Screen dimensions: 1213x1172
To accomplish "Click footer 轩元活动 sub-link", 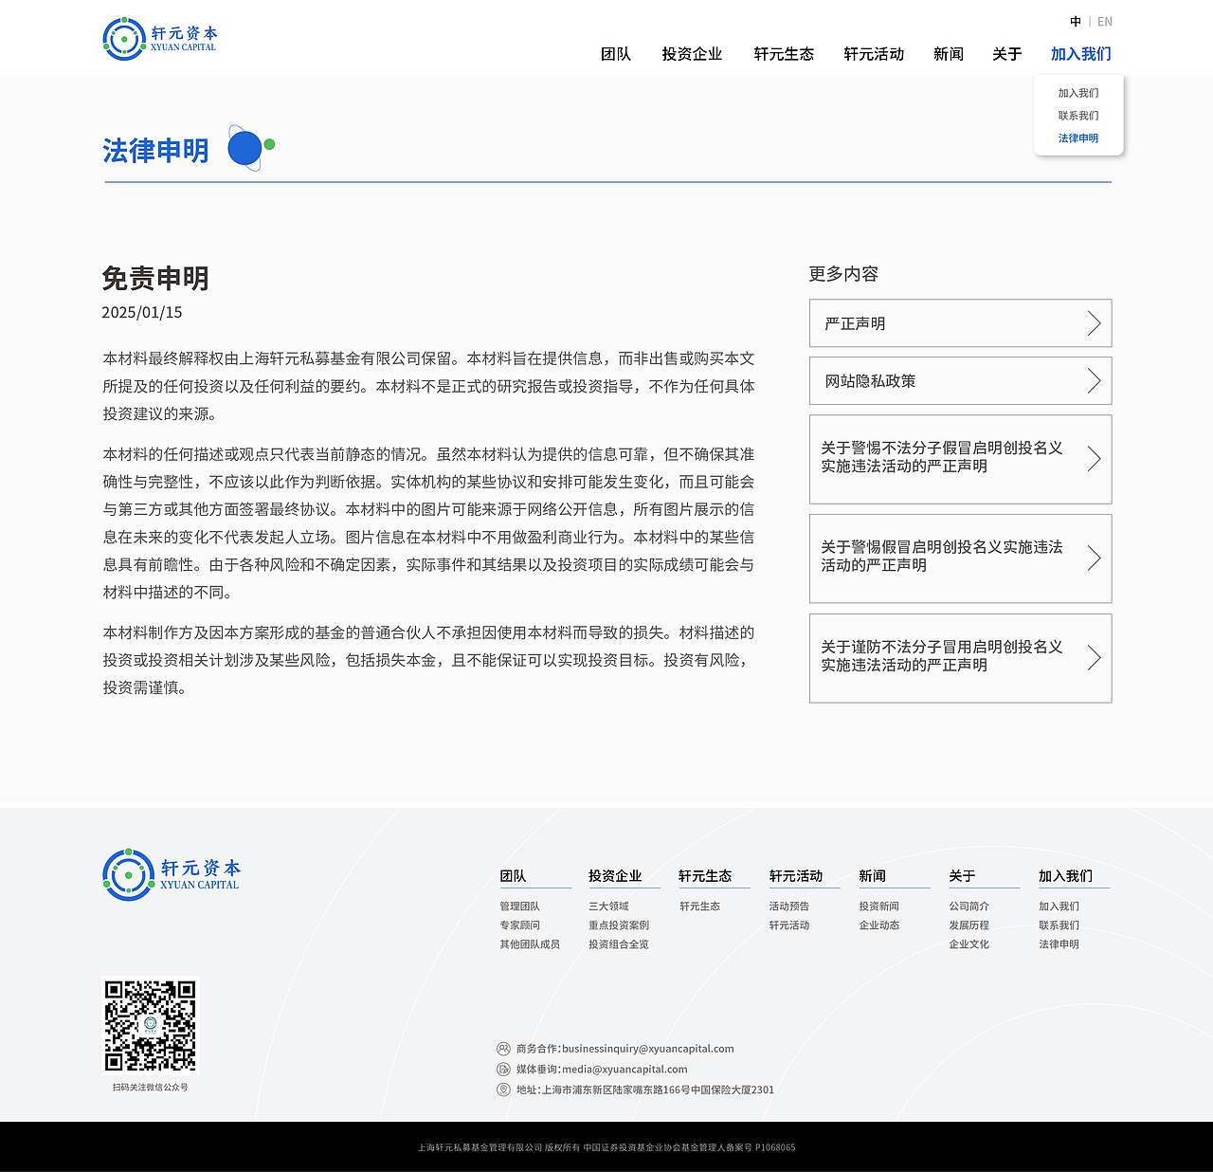I will (789, 925).
